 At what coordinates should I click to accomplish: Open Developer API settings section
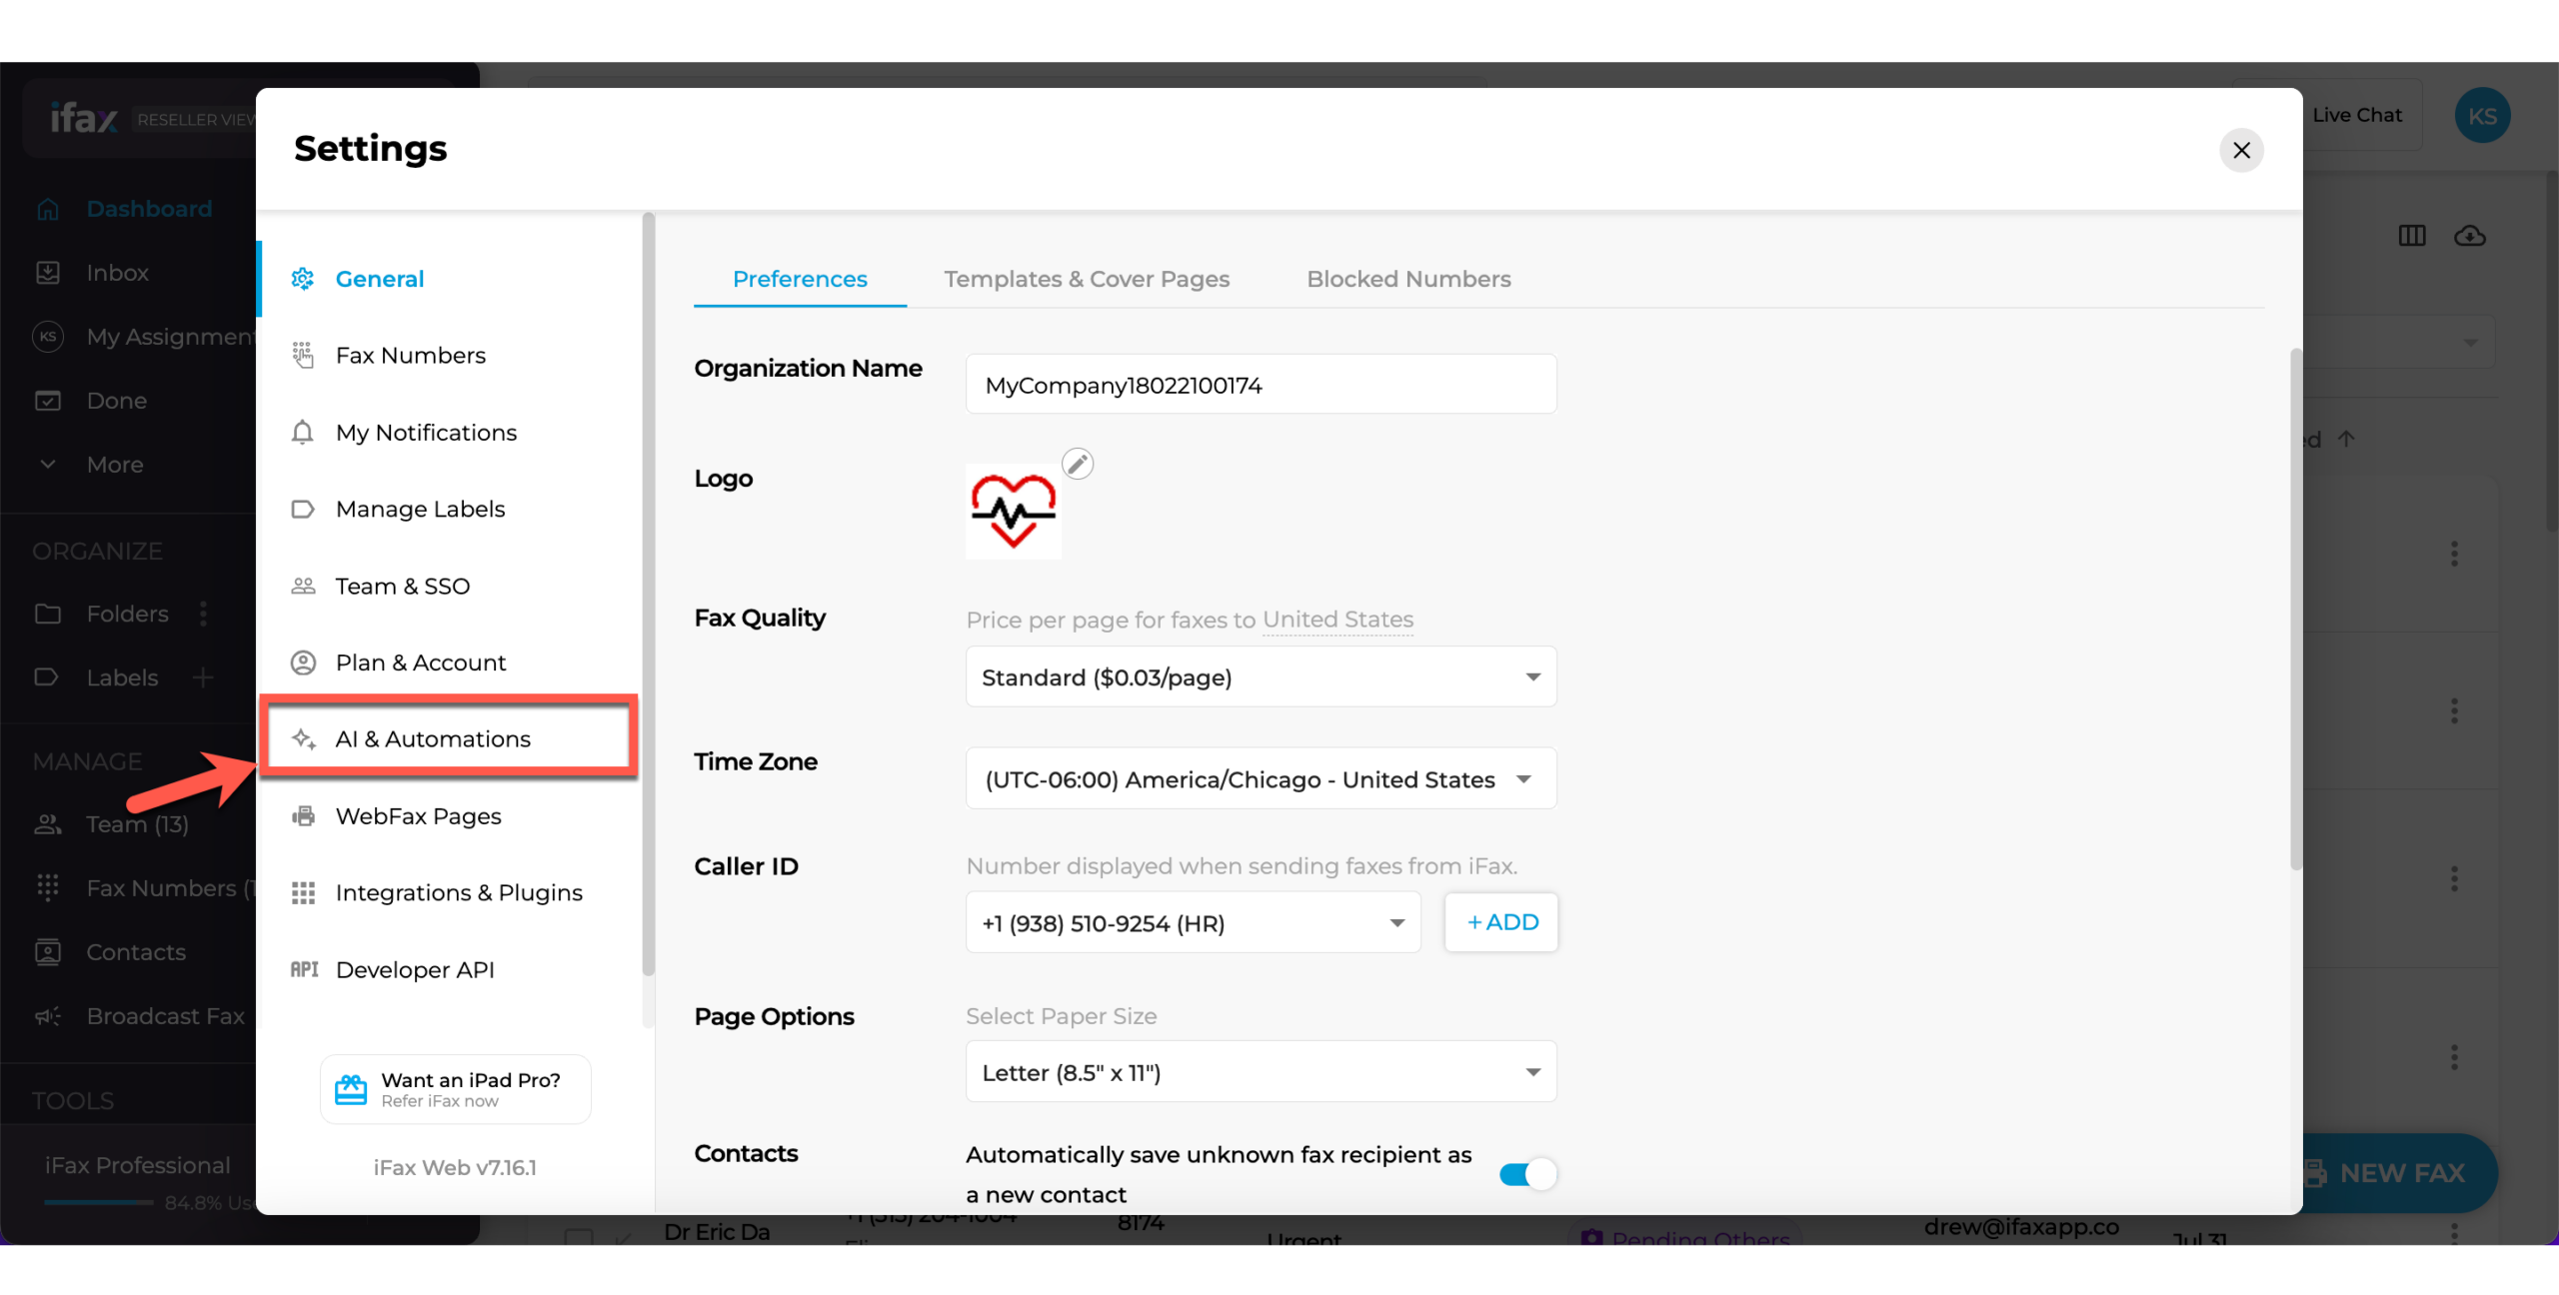coord(450,969)
